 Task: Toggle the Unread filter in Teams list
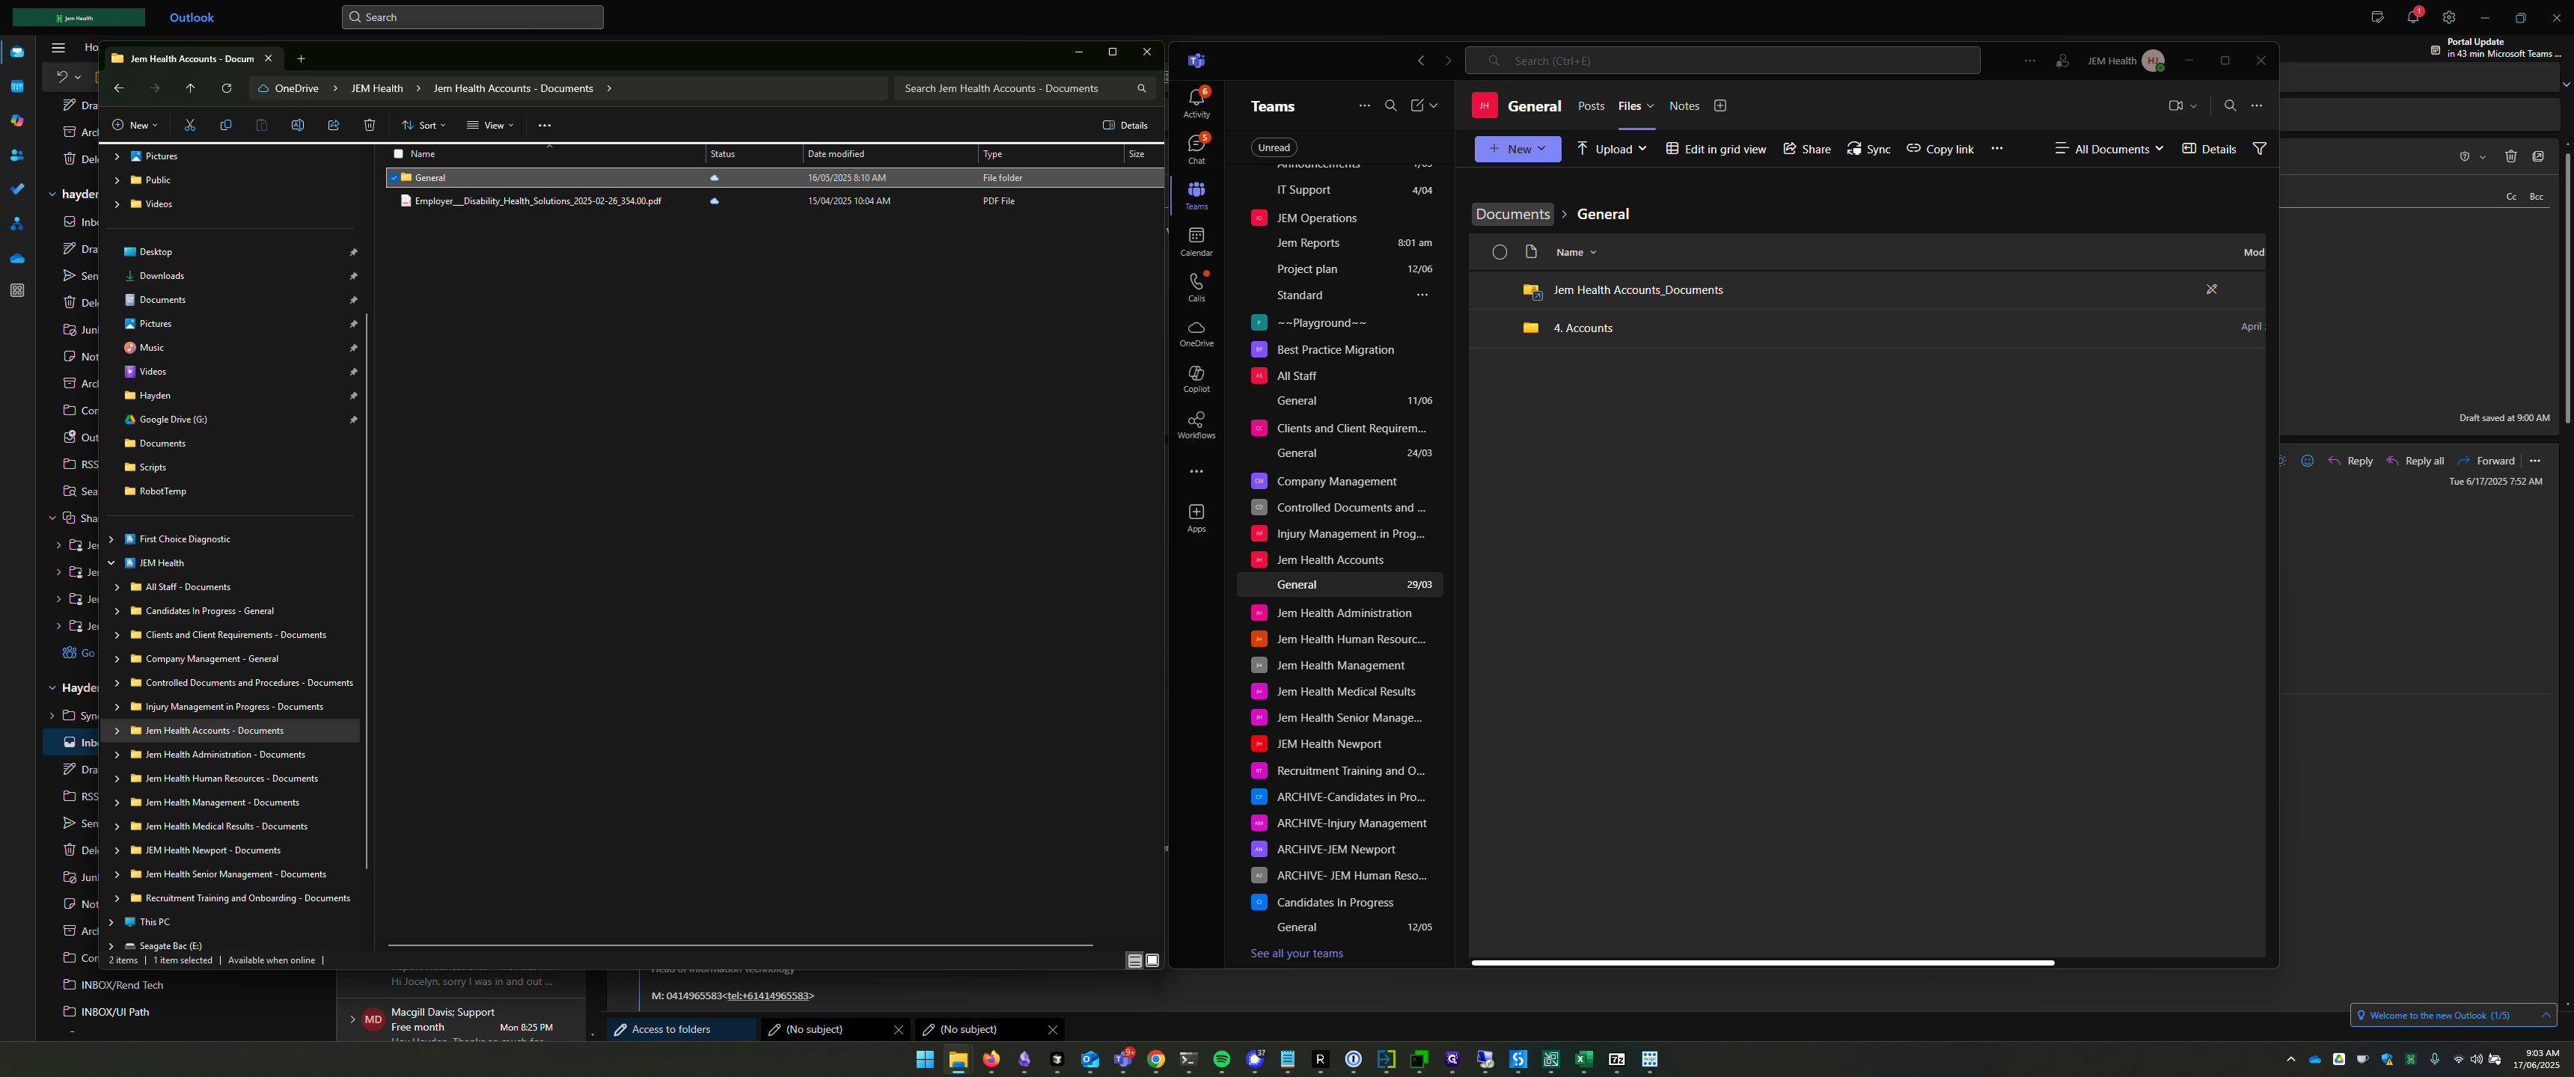1273,148
